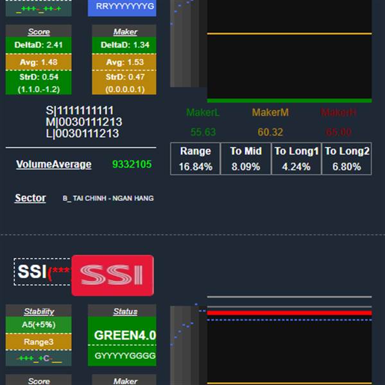Open the Sector label link
Screen dimensions: 385x385
(30, 198)
